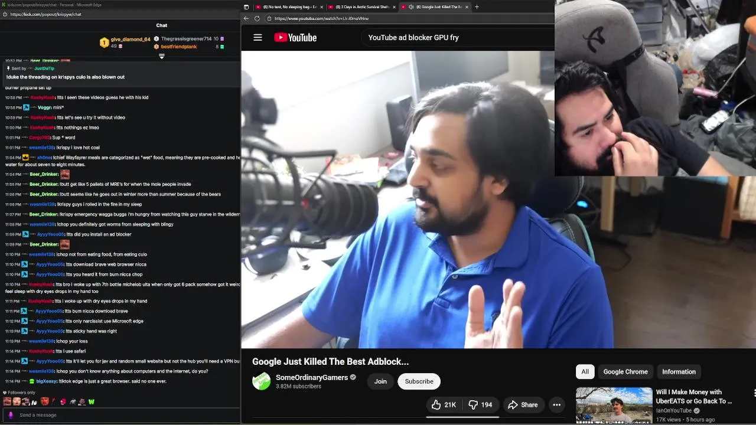Subscribe to SomeOrdinaryGamers

click(x=419, y=381)
